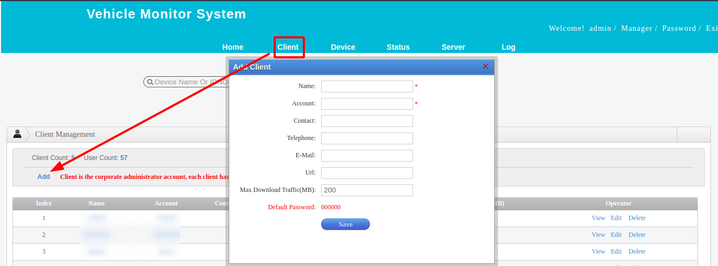The width and height of the screenshot is (718, 266).
Task: View the client in row 1
Action: point(598,218)
